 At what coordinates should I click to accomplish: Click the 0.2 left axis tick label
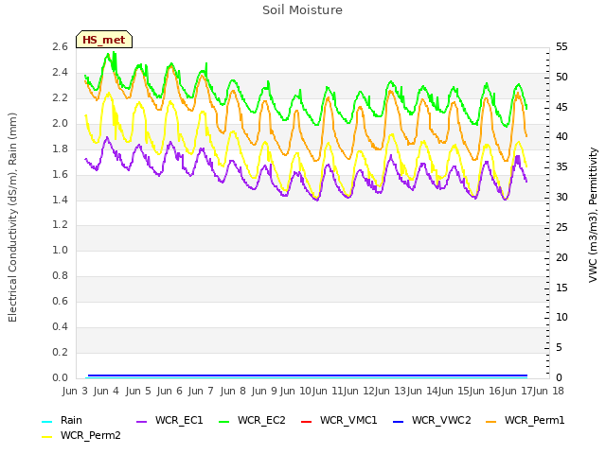(x=60, y=352)
